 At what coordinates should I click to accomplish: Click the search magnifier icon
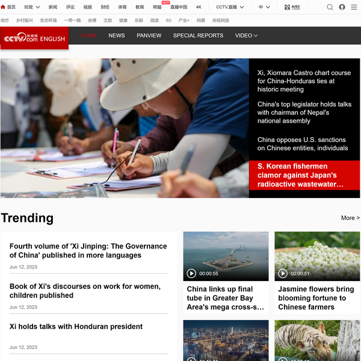[x=330, y=7]
